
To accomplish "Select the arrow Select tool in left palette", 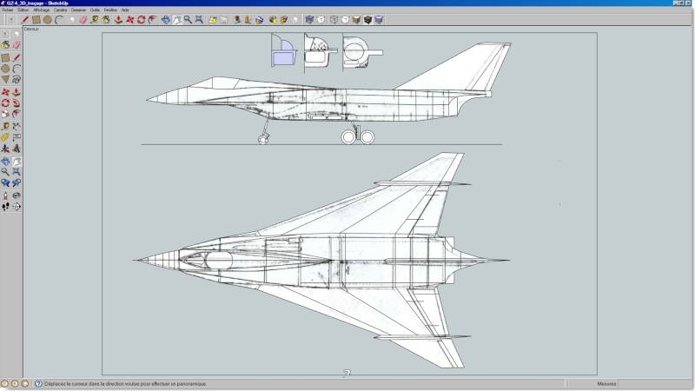I will (x=5, y=34).
